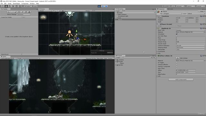The image size is (206, 116).
Task: Click the Step frame button
Action: [106, 6]
